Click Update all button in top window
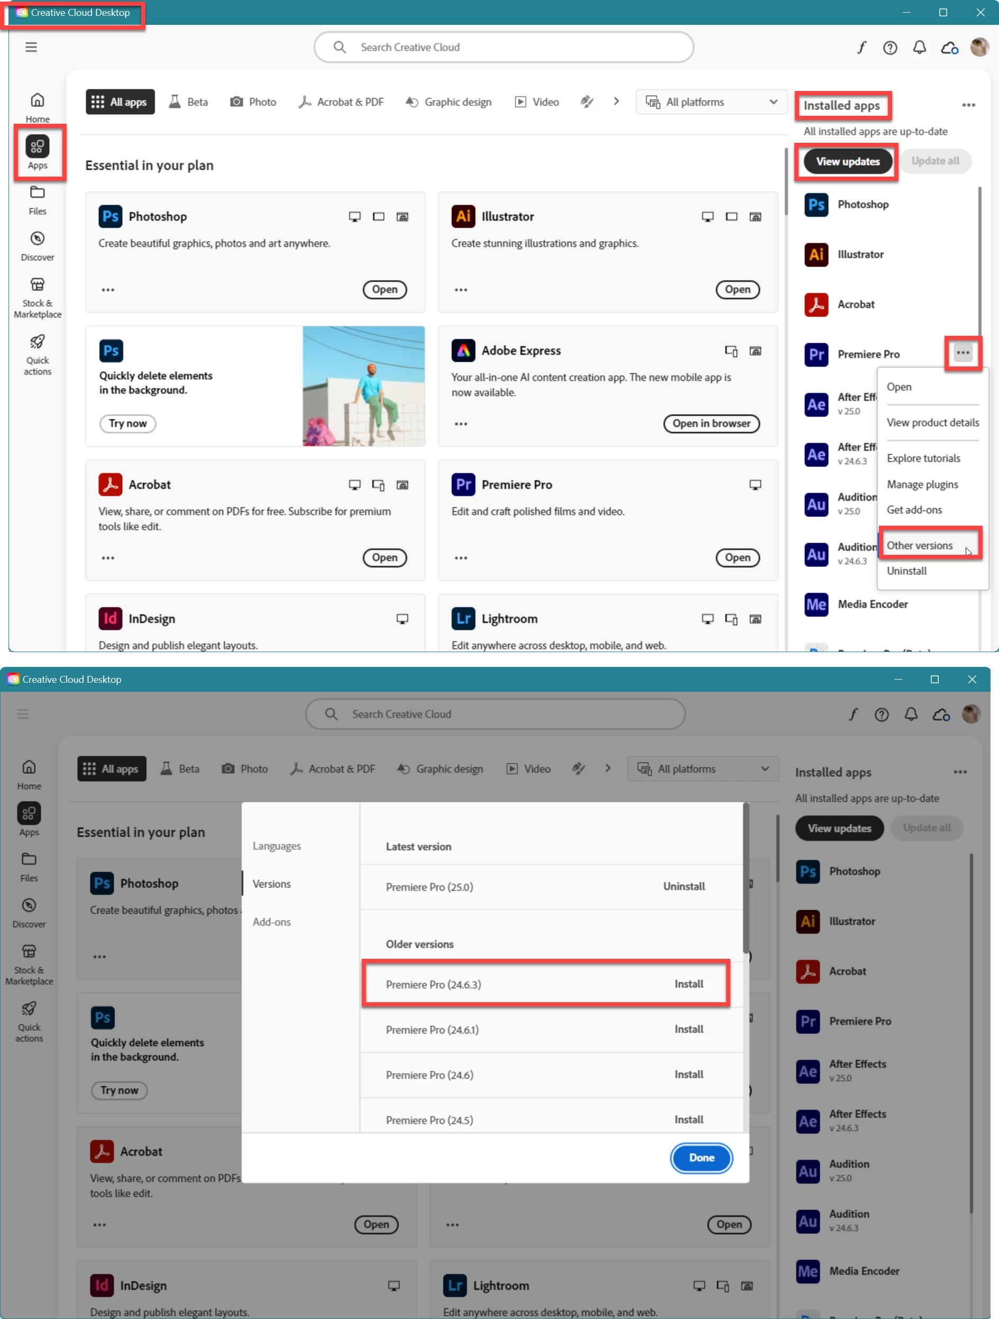The image size is (999, 1319). tap(935, 161)
